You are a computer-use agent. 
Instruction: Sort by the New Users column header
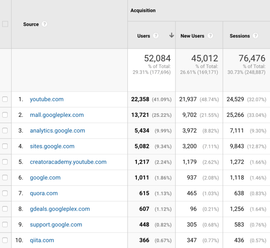(x=192, y=36)
